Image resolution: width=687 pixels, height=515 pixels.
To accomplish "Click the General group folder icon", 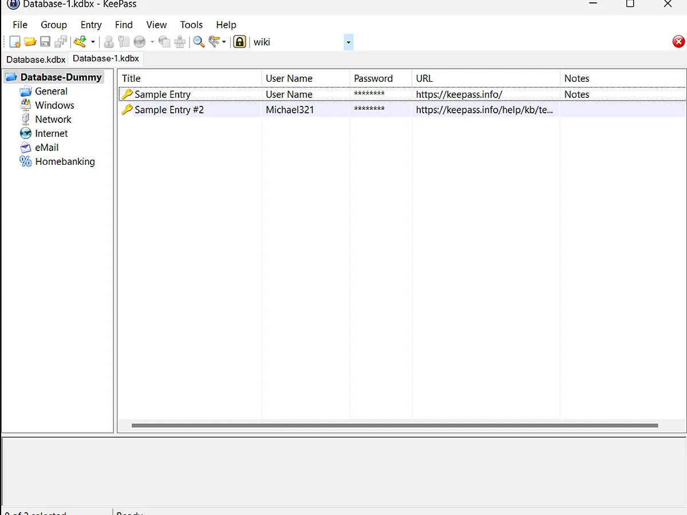I will (25, 92).
